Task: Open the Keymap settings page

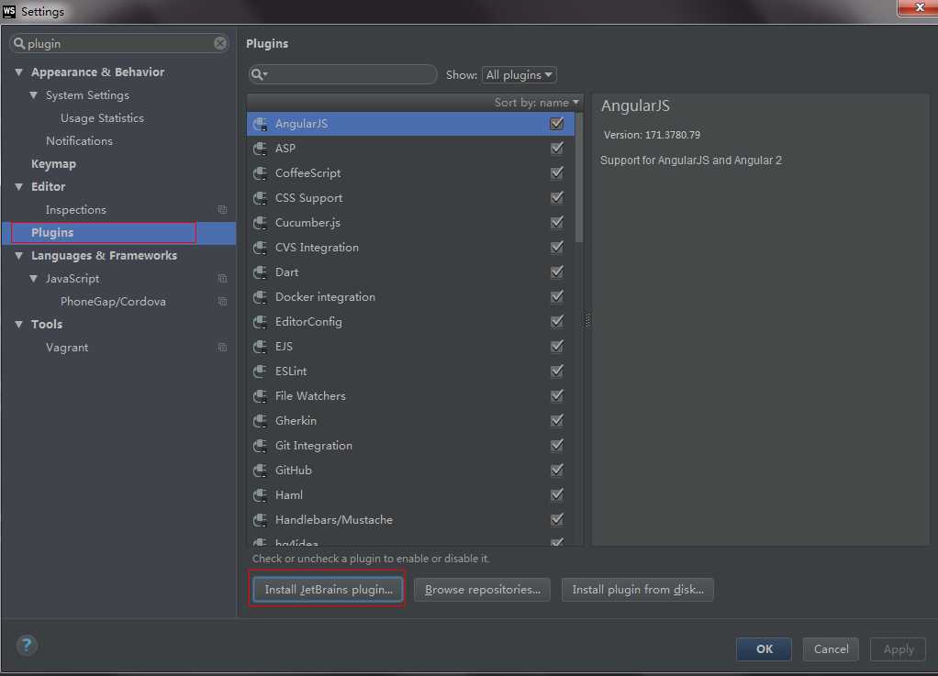Action: pyautogui.click(x=53, y=164)
